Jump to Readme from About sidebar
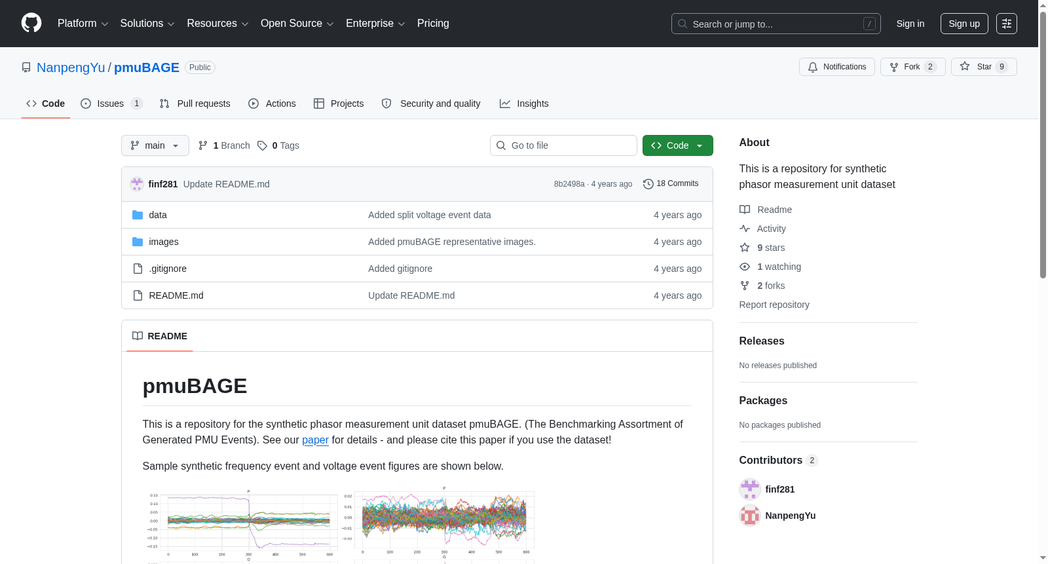 coord(766,210)
